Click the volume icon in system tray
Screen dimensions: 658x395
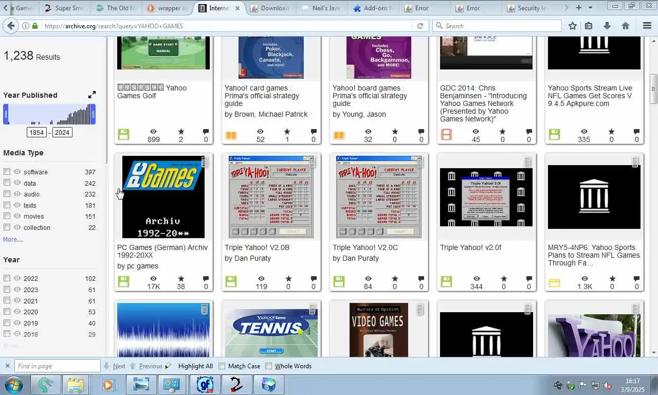point(607,385)
